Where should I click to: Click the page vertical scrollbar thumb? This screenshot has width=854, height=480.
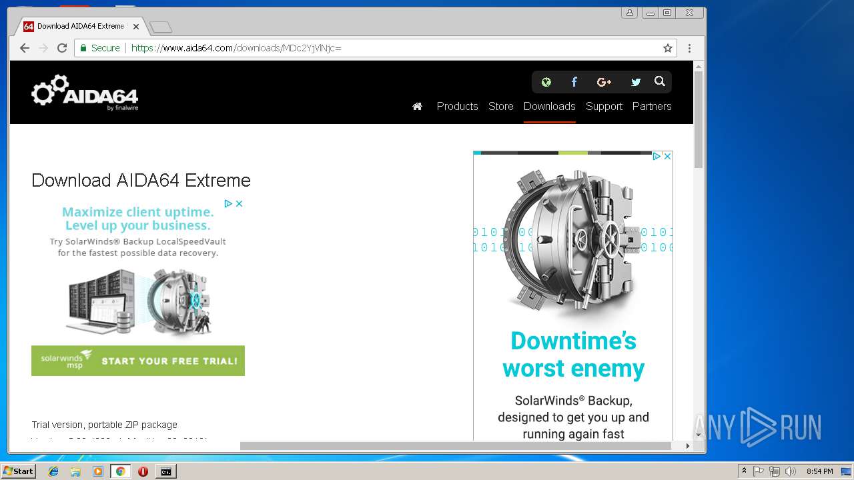tap(699, 120)
